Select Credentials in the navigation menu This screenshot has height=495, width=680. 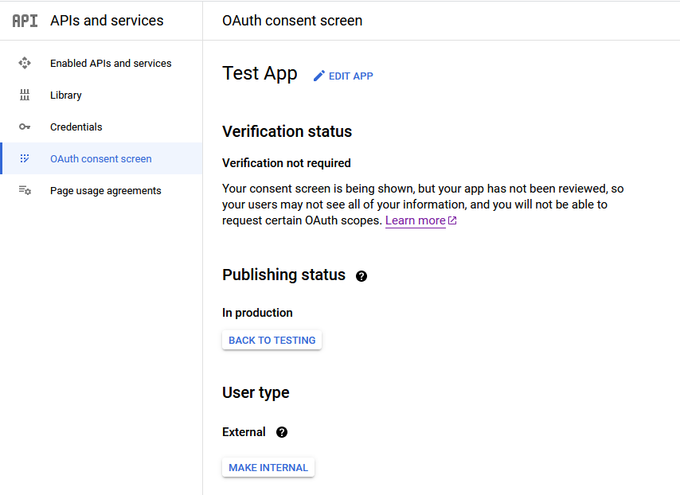tap(76, 127)
